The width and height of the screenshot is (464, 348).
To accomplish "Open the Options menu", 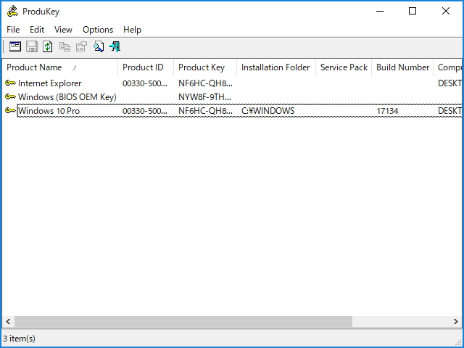I will point(98,30).
